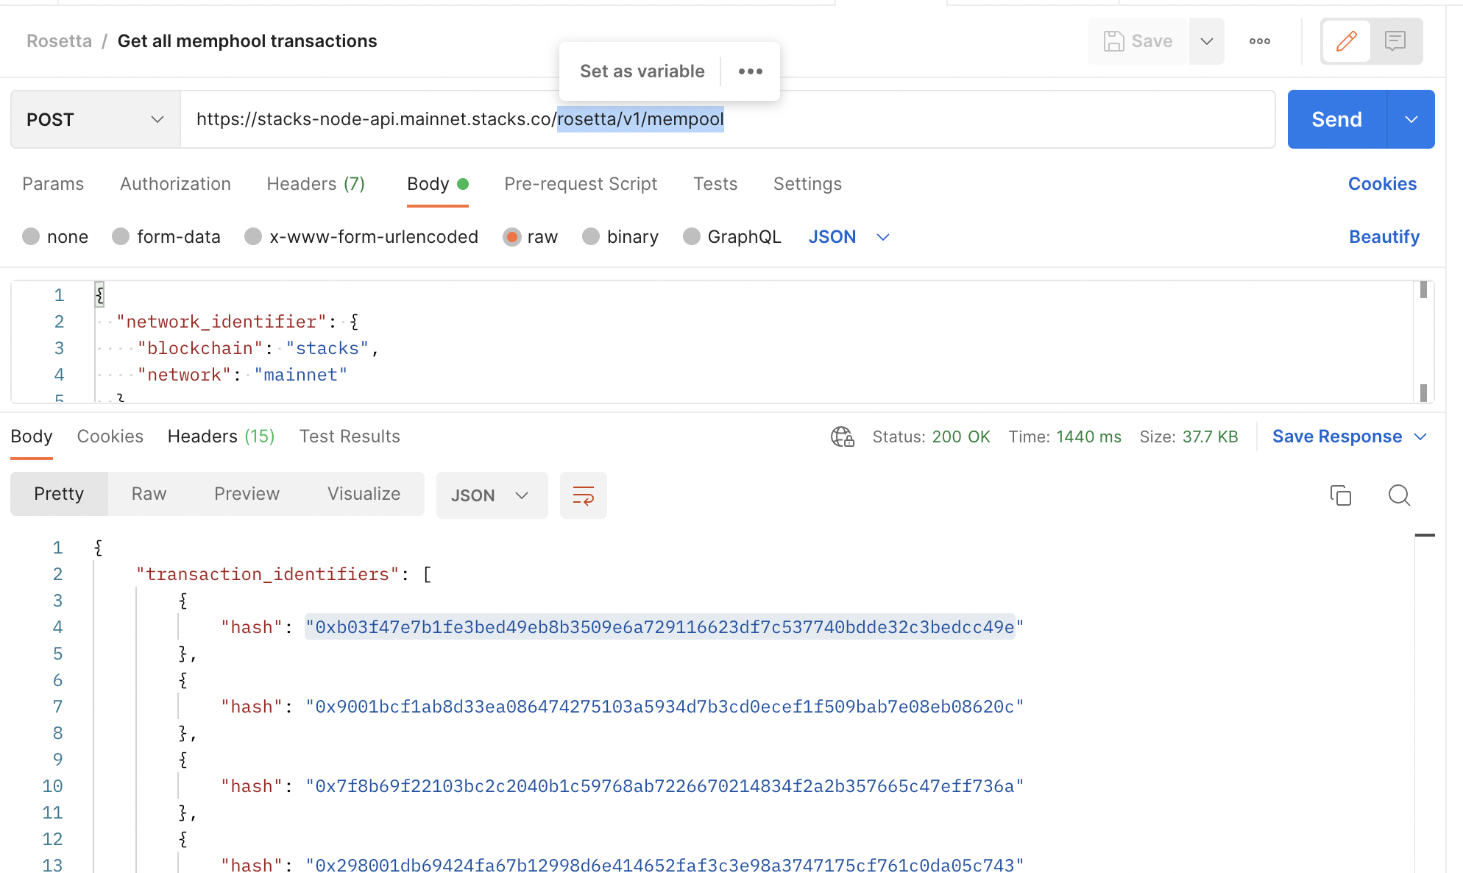Open the comments panel icon
The image size is (1463, 873).
coord(1395,41)
